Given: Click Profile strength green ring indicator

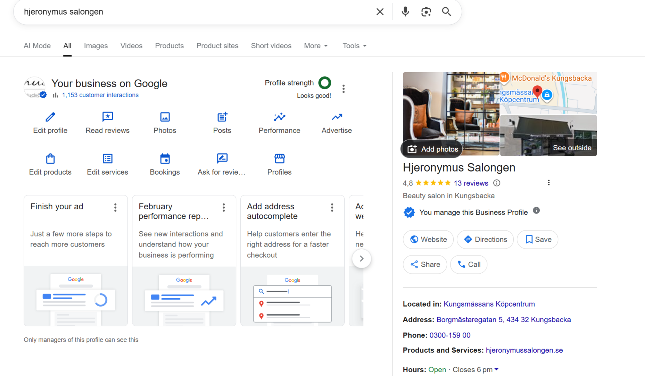Looking at the screenshot, I should tap(325, 83).
